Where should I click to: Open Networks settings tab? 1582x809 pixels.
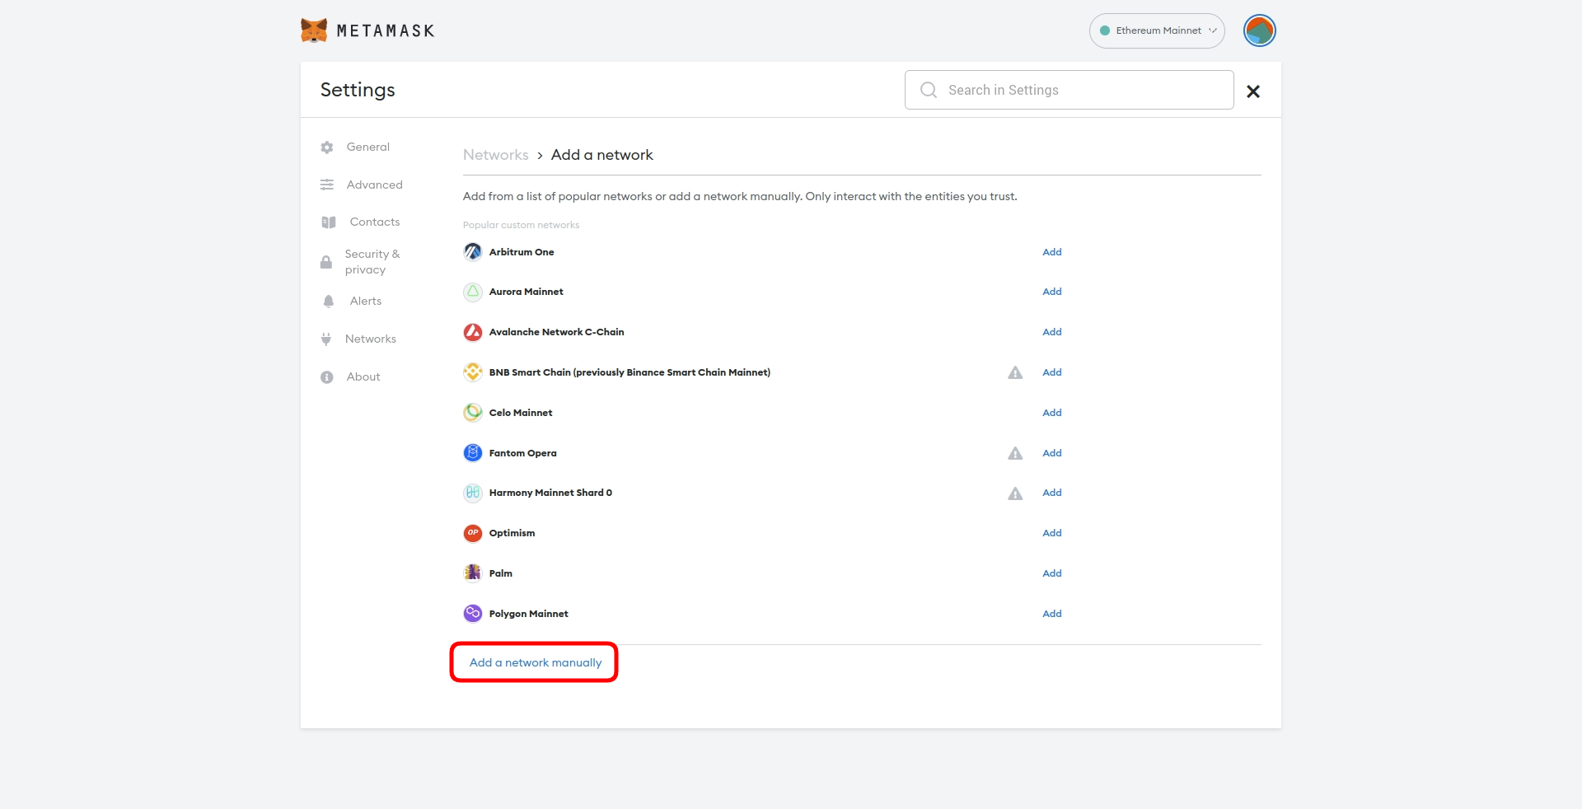pyautogui.click(x=371, y=339)
